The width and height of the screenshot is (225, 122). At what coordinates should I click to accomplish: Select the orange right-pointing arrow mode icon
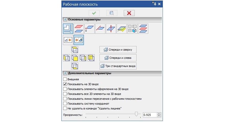[x=79, y=40]
